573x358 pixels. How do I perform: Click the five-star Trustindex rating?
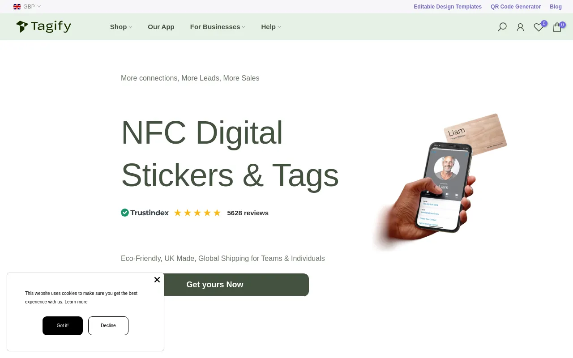[197, 212]
